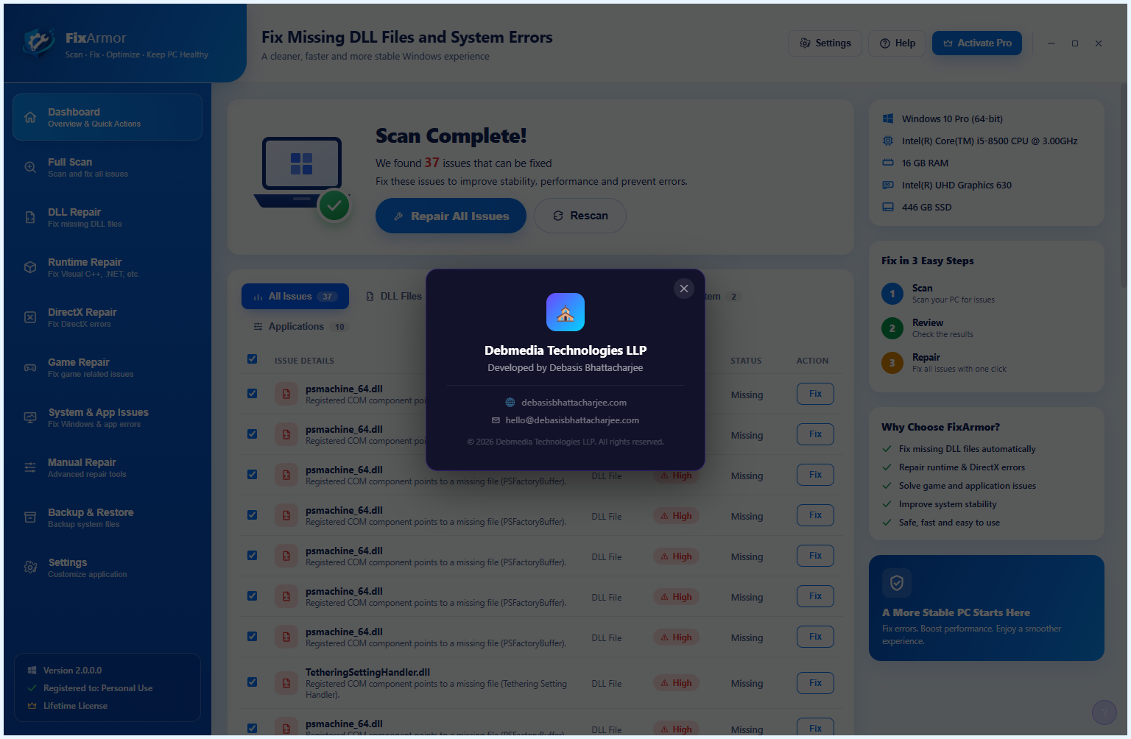Open Runtime Repair section
This screenshot has height=739, width=1131.
[x=108, y=267]
